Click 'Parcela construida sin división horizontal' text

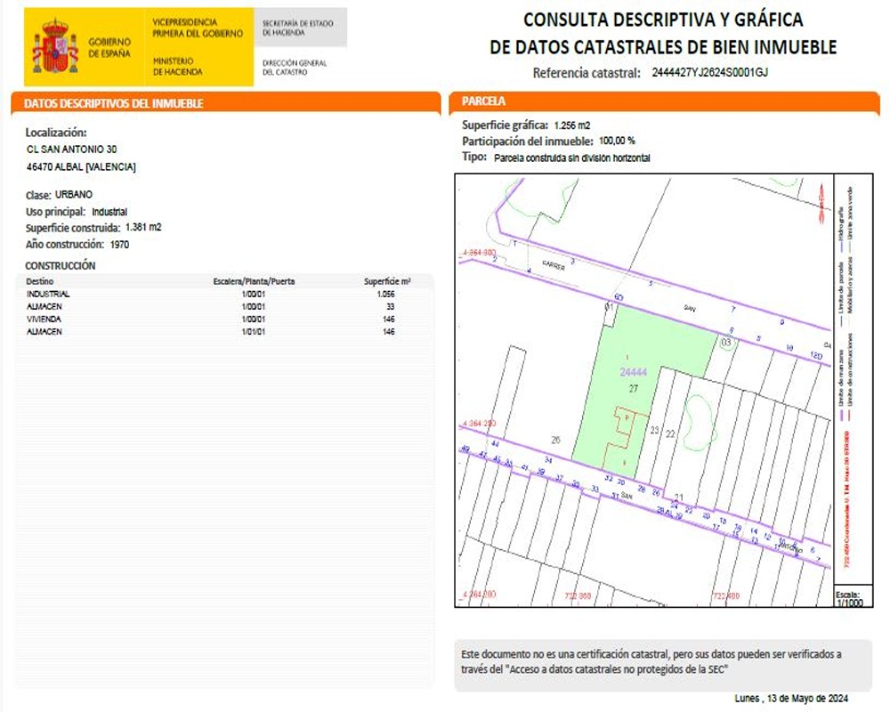tap(572, 158)
